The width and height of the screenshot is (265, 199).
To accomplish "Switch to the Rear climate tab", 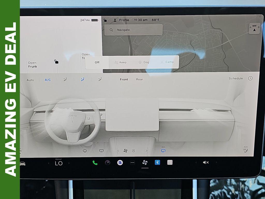I will coord(139,79).
